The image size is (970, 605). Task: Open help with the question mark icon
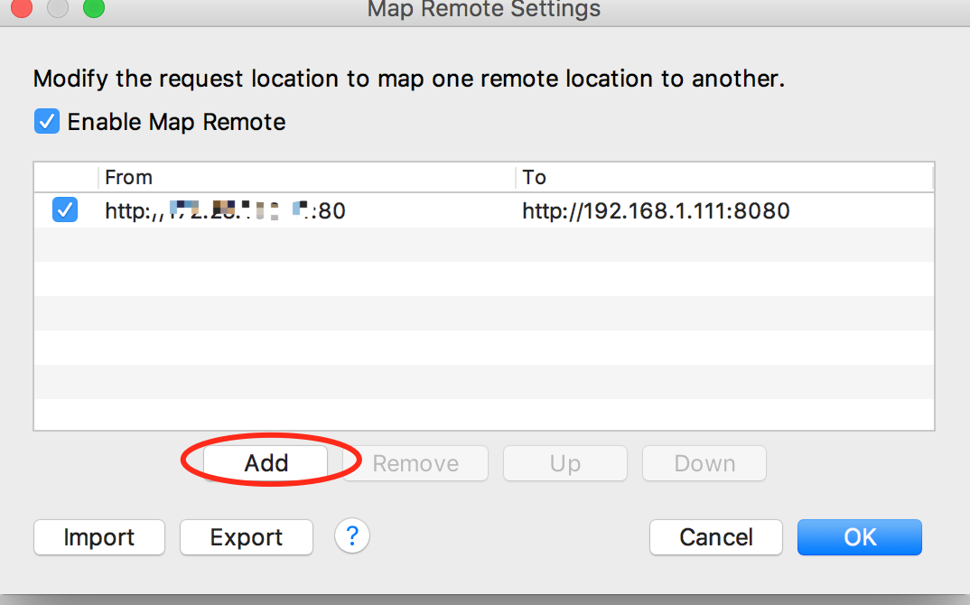tap(352, 536)
